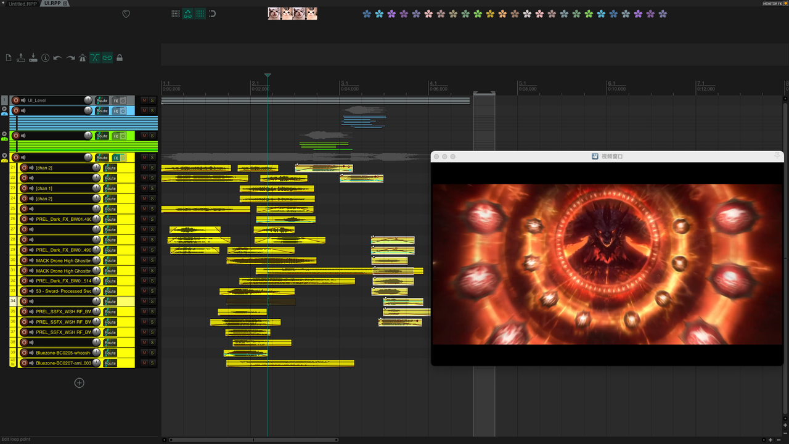
Task: Click the add track plus button
Action: point(79,383)
